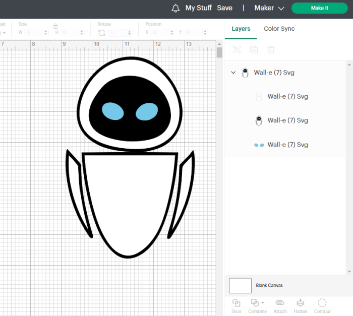Switch to the Color Sync tab
This screenshot has width=353, height=316.
(x=279, y=29)
